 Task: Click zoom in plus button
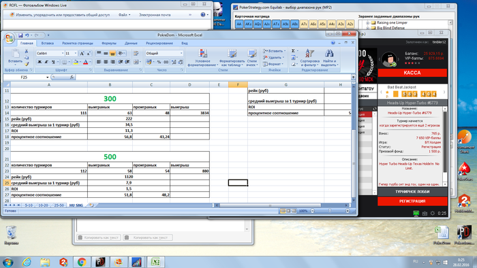click(348, 211)
